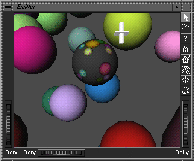Click the Rotx label
194x161 pixels.
(x=11, y=152)
